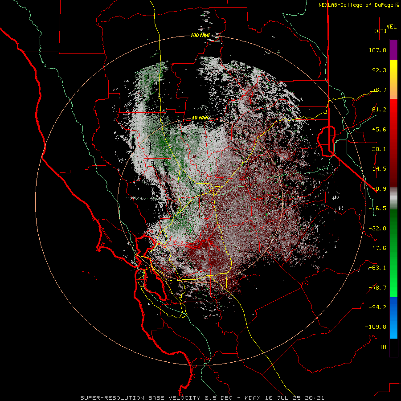
Task: Click the 76.7 velocity scale value
Action: click(379, 90)
